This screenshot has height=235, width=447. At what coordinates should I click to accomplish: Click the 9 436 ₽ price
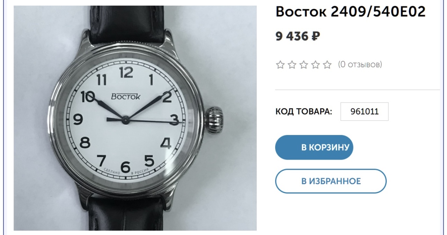click(298, 36)
